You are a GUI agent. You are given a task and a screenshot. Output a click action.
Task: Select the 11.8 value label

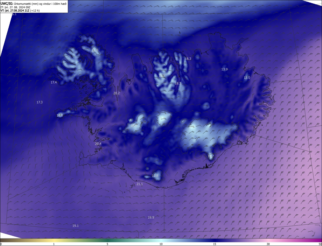(x=155, y=176)
